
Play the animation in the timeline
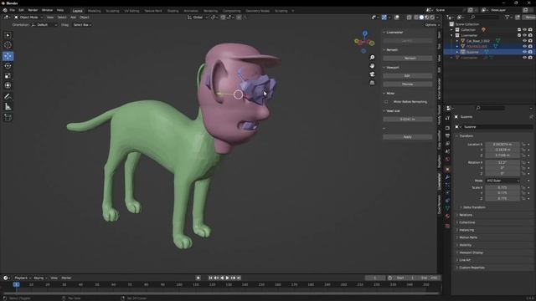coord(228,278)
